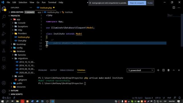Screen dimensions: 183x103
Task: Select the Institute.php editor tab
Action: click(x=46, y=8)
